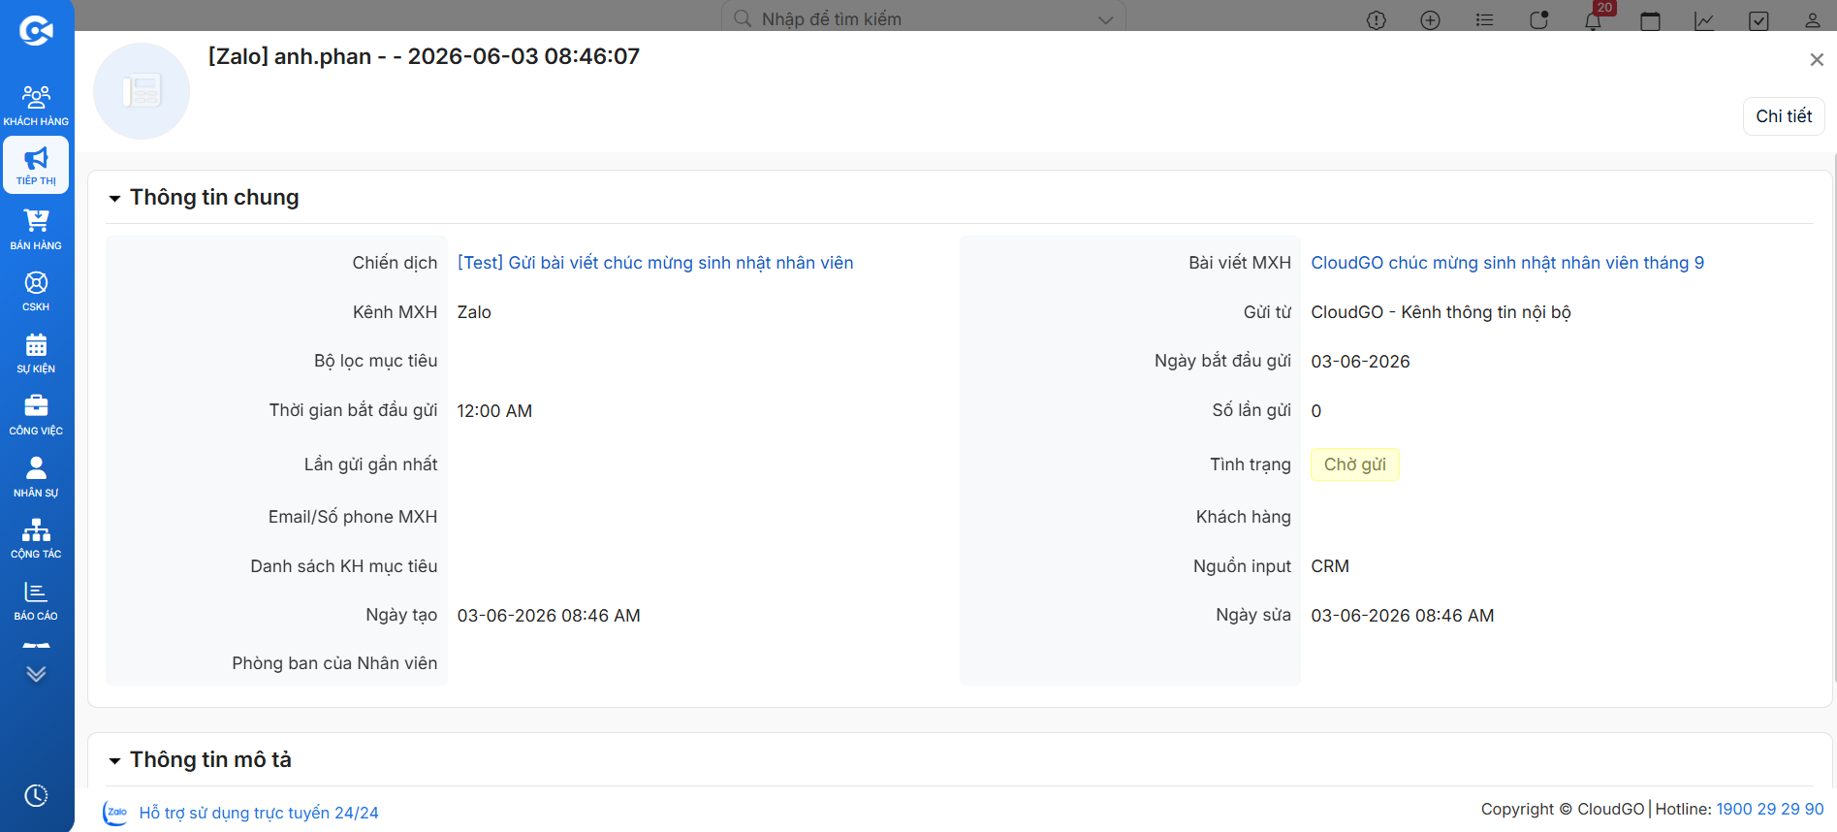Open the tasks checkmark icon in top bar
The width and height of the screenshot is (1837, 832).
pyautogui.click(x=1758, y=20)
